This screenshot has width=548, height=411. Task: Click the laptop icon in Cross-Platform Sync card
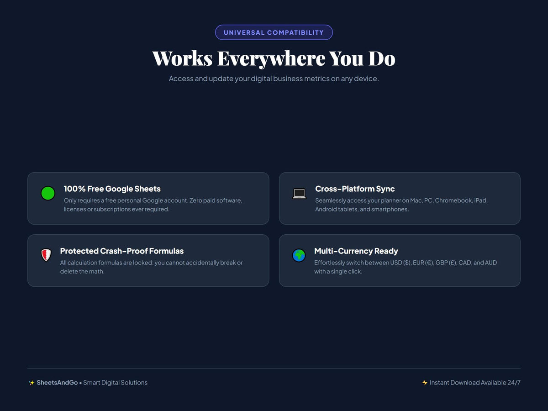tap(299, 194)
